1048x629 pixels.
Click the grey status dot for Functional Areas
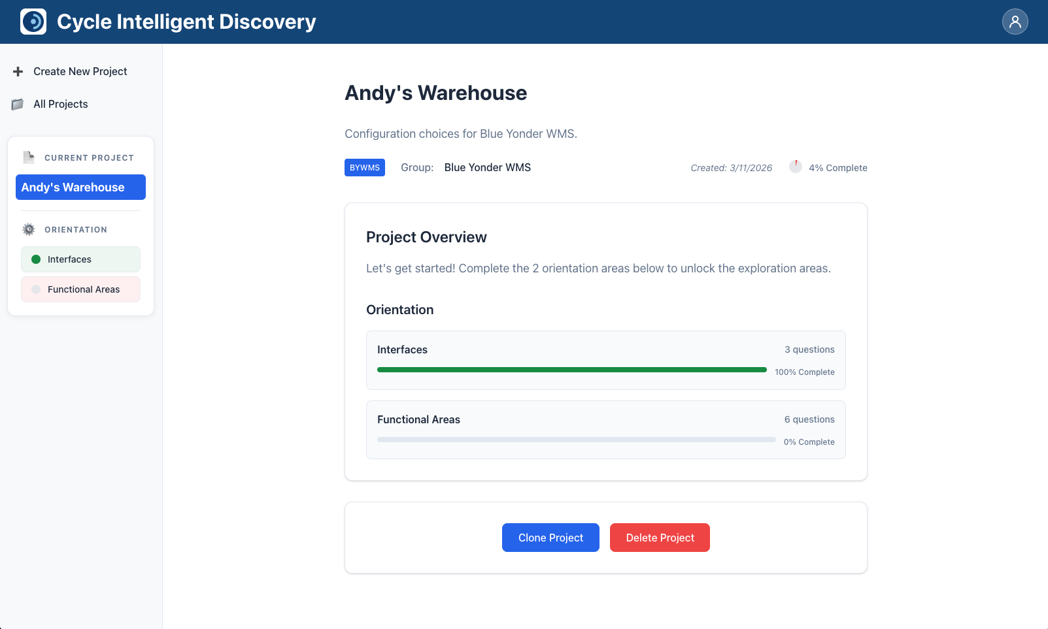point(36,289)
